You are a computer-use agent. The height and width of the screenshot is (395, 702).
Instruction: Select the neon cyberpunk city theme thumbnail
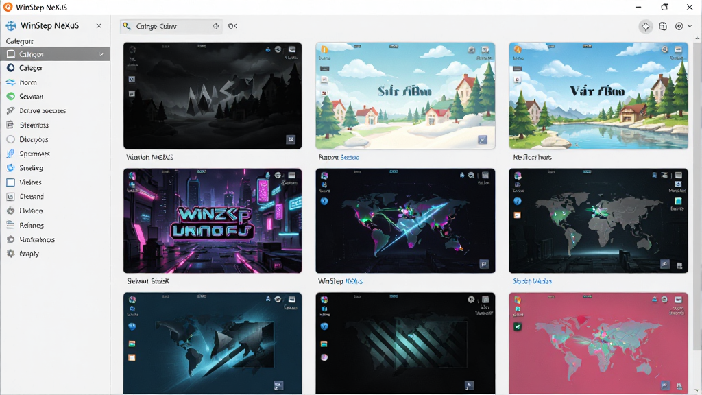[213, 221]
